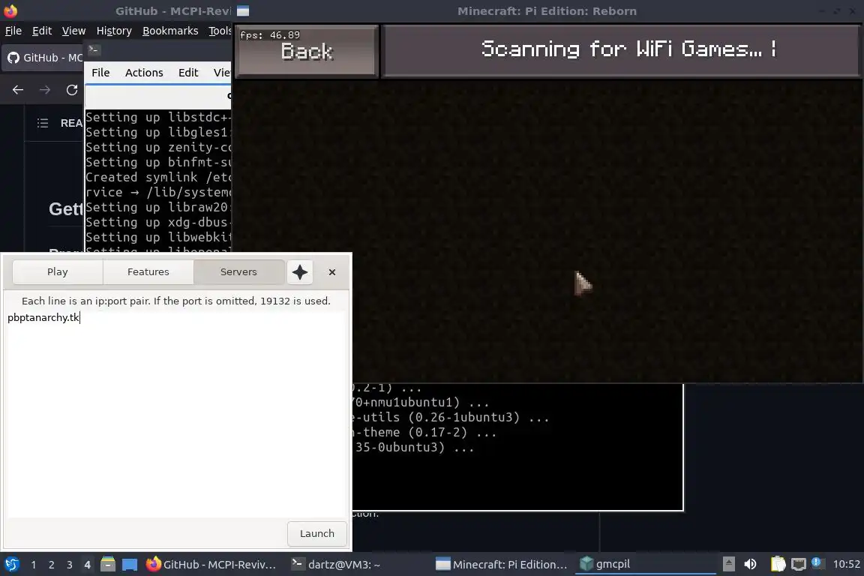
Task: Select the GitHub tab in Firefox
Action: [44, 57]
